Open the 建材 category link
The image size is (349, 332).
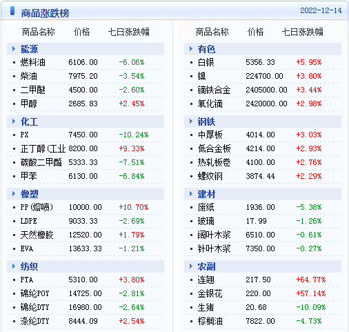(206, 194)
